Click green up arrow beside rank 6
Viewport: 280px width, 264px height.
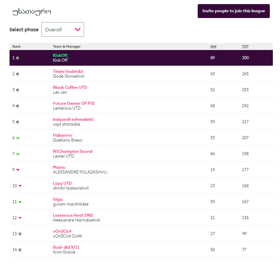18,138
